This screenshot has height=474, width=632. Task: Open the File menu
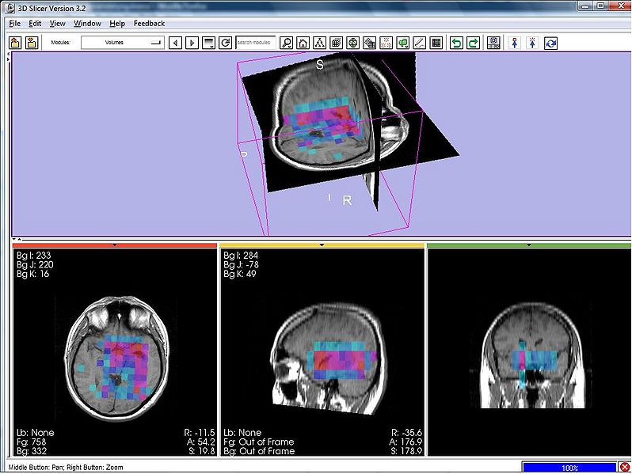click(x=15, y=24)
